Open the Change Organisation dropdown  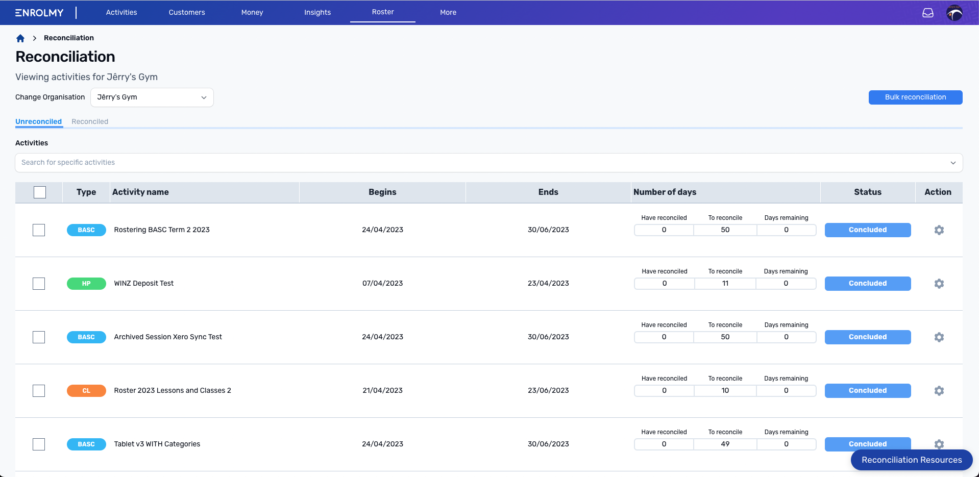tap(152, 97)
